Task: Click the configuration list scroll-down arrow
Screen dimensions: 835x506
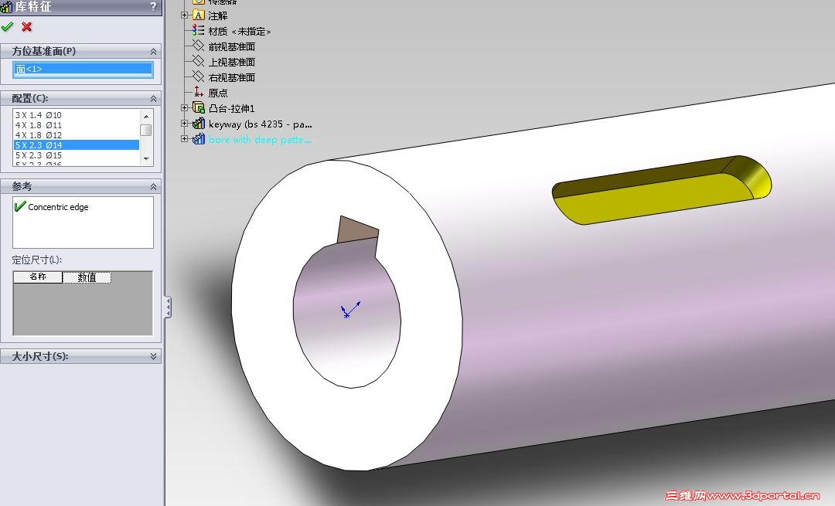Action: (146, 159)
